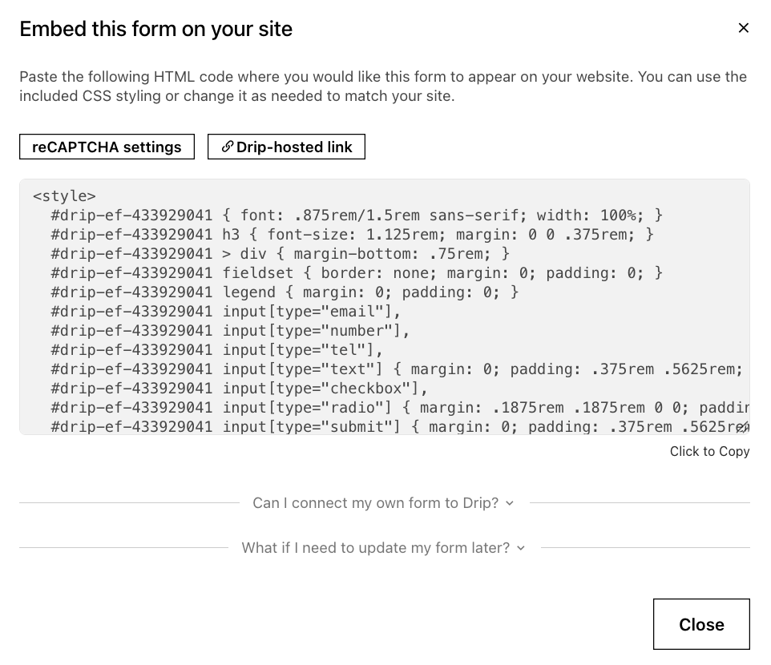Screen dimensions: 771x665
Task: Open the Drip-hosted link
Action: [x=286, y=147]
